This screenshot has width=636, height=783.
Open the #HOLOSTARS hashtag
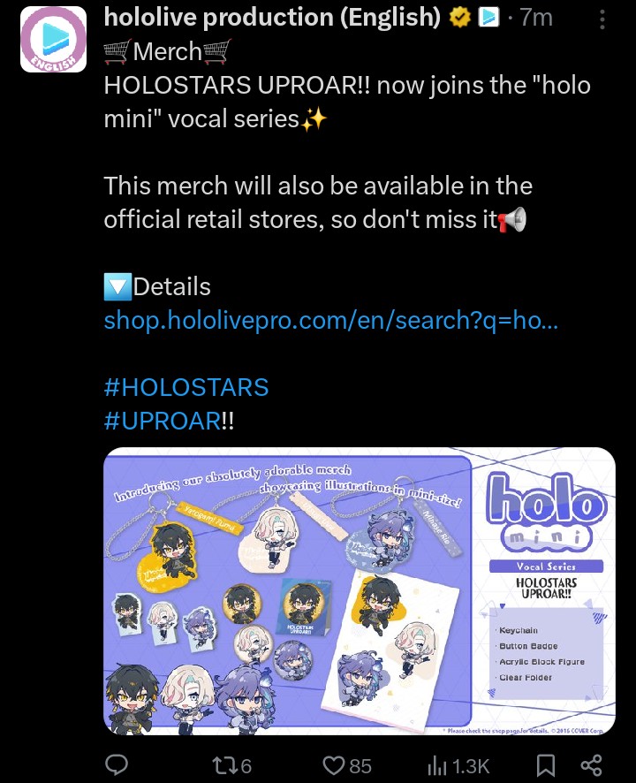point(186,387)
